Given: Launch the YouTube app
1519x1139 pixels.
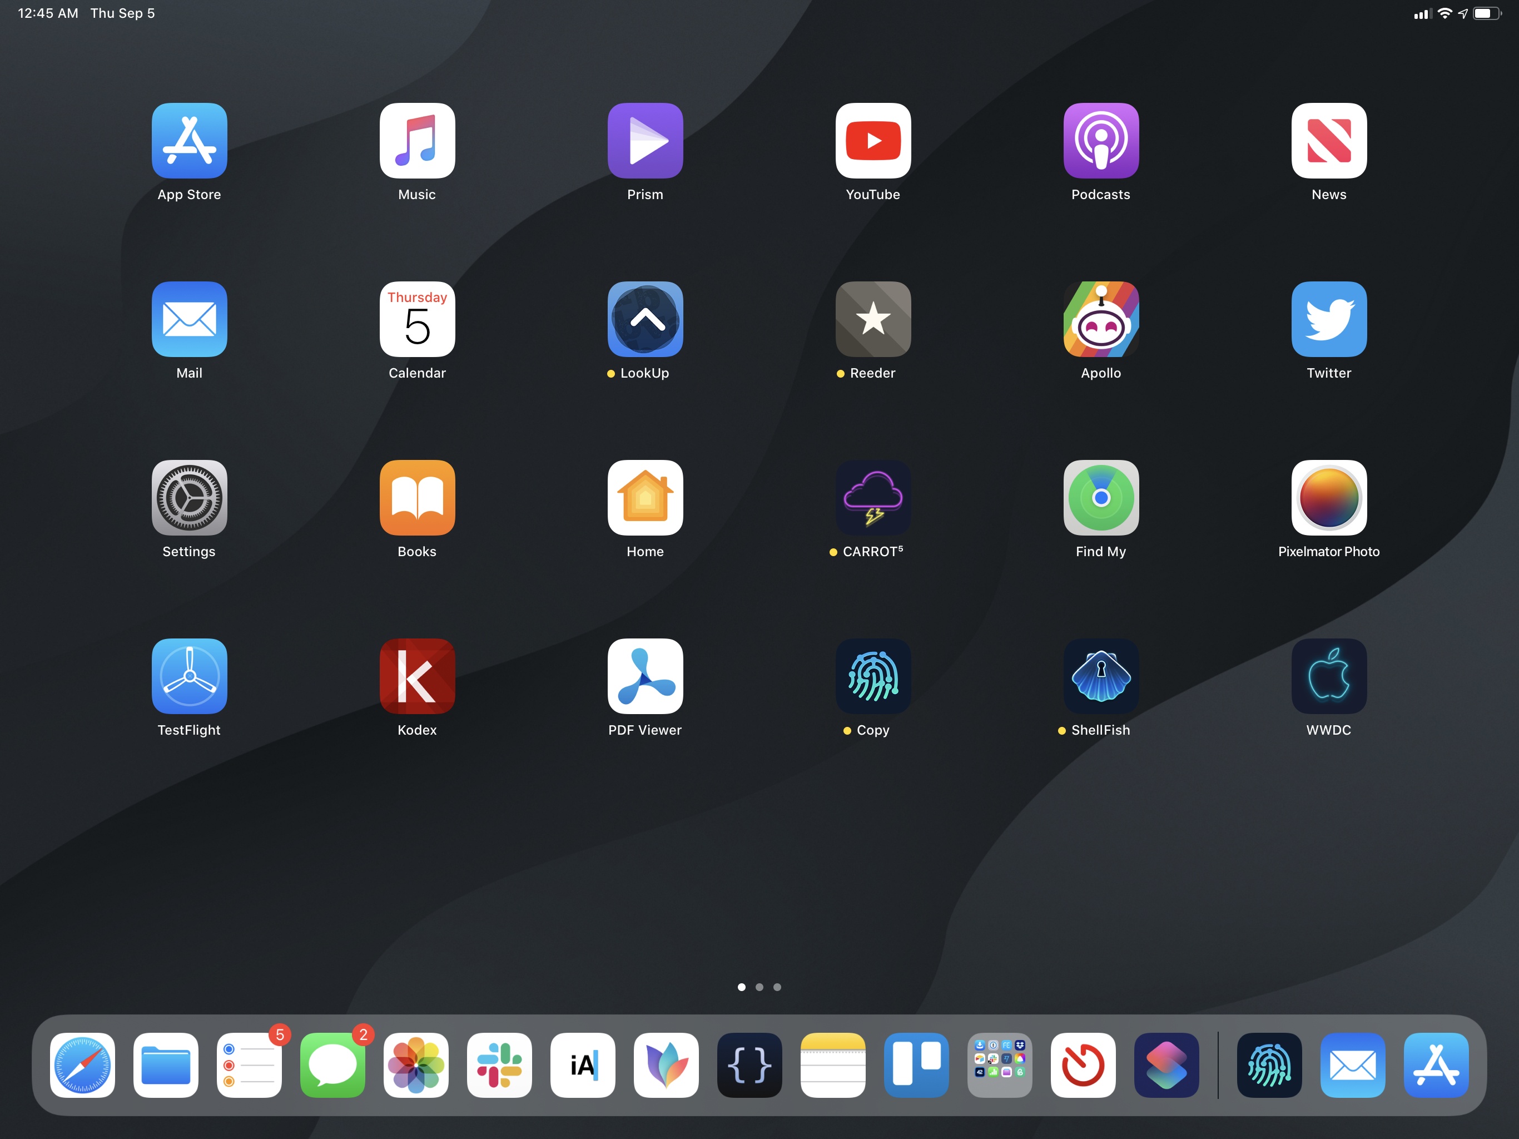Looking at the screenshot, I should (x=873, y=141).
